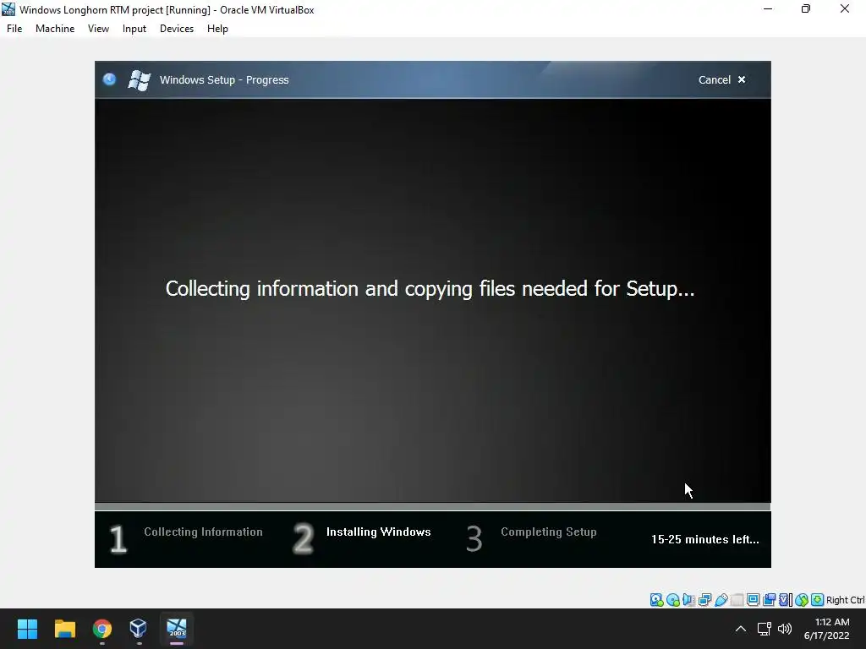Restore down the VirtualBox window
This screenshot has height=649, width=866.
(x=806, y=8)
